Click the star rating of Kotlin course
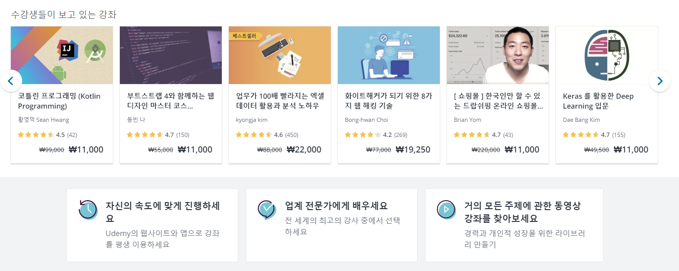This screenshot has height=271, width=679. click(x=36, y=135)
